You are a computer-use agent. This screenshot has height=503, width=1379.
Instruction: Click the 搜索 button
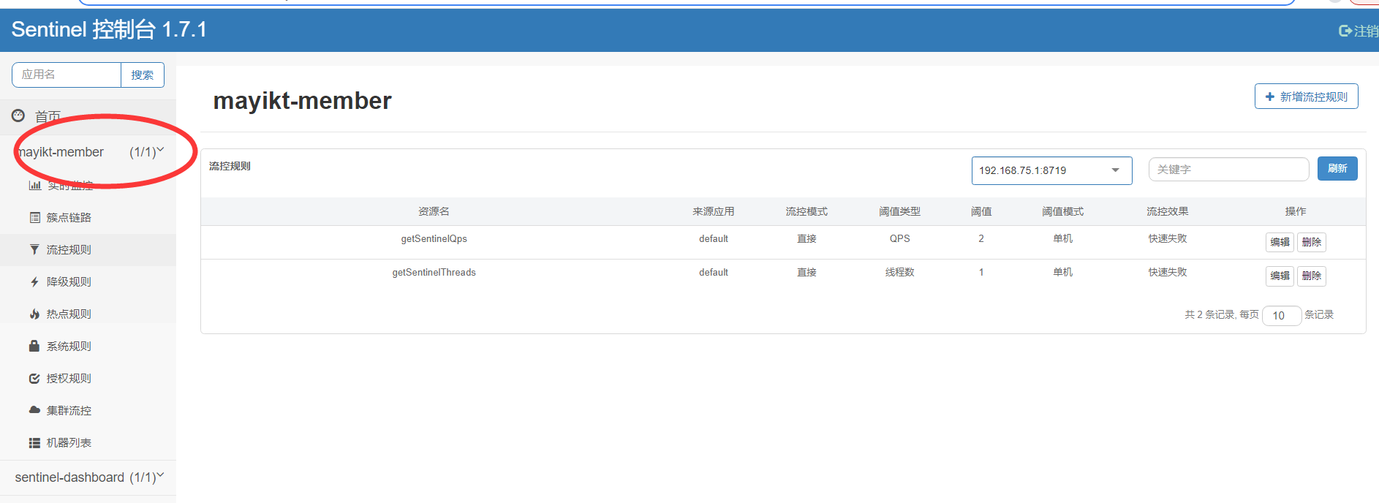click(143, 75)
